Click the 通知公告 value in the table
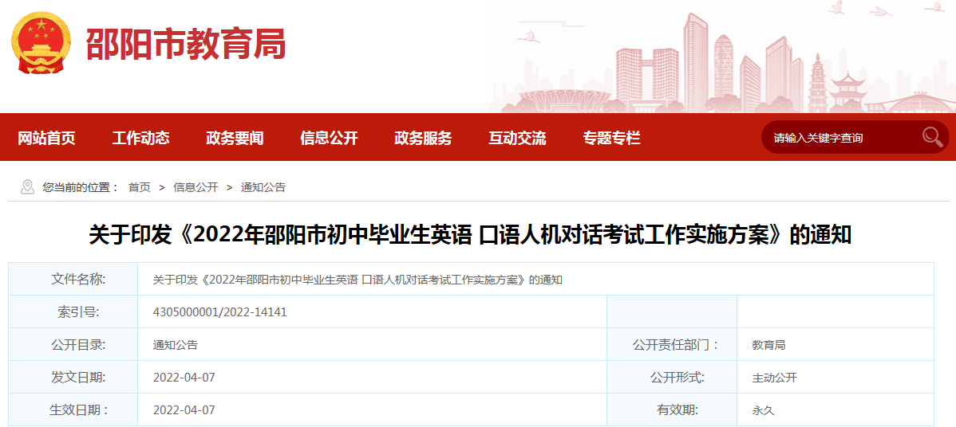The width and height of the screenshot is (956, 427). 176,345
